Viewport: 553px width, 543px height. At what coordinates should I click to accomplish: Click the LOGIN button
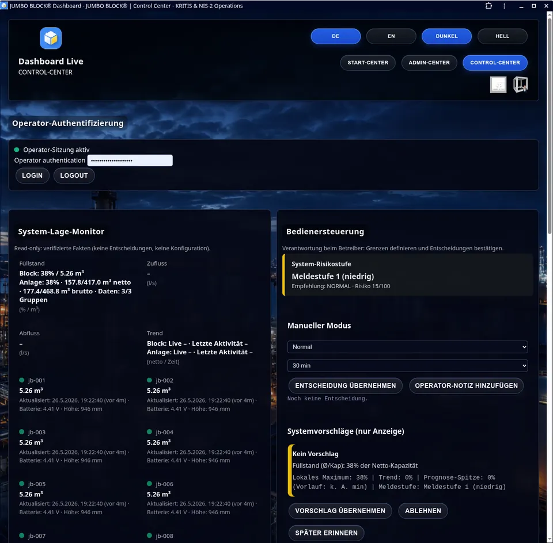(32, 175)
